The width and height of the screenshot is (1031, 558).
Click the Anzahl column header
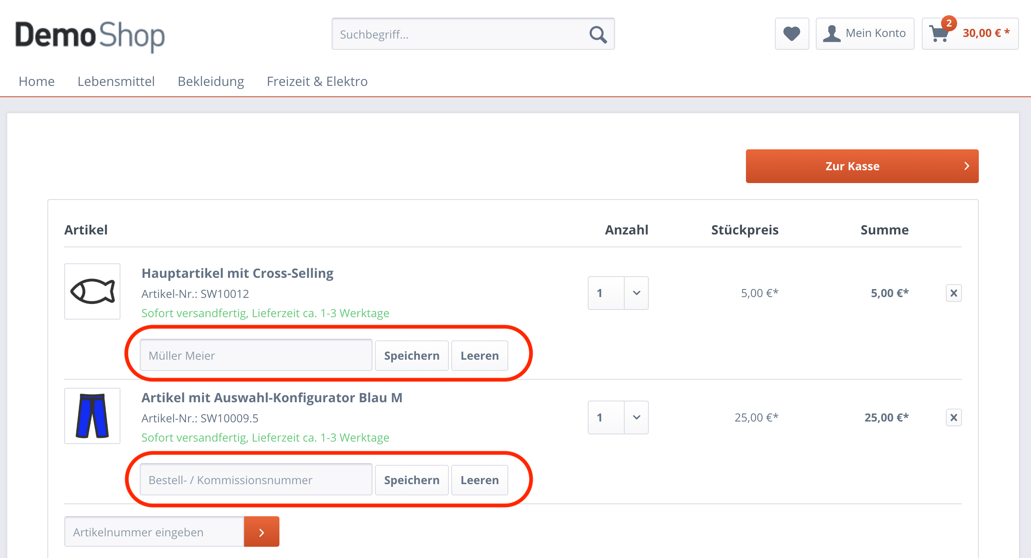click(x=627, y=230)
